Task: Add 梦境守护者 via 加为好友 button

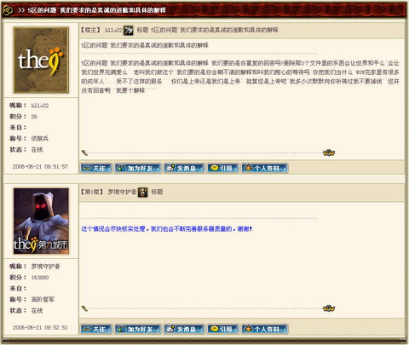Action: [138, 329]
